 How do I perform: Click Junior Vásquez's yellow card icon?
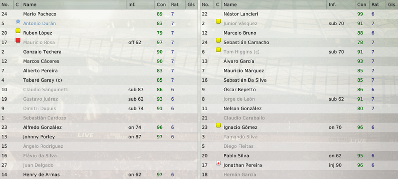(x=218, y=21)
